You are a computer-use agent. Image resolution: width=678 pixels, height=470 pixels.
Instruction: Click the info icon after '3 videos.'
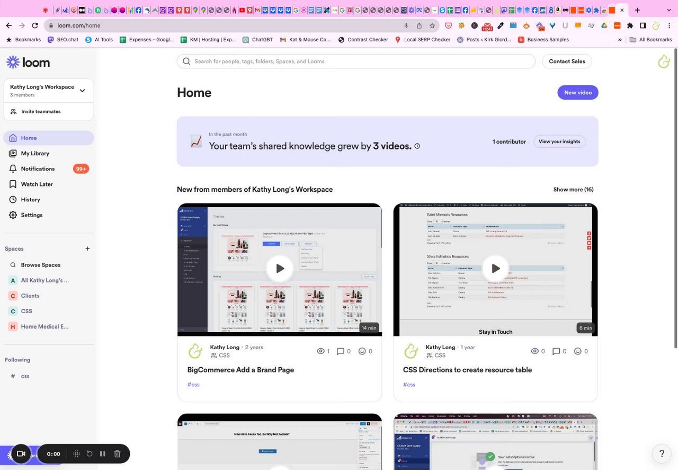[x=417, y=146]
